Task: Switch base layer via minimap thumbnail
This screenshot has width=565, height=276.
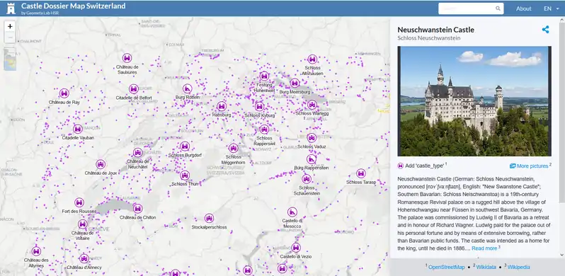Action: [x=10, y=59]
